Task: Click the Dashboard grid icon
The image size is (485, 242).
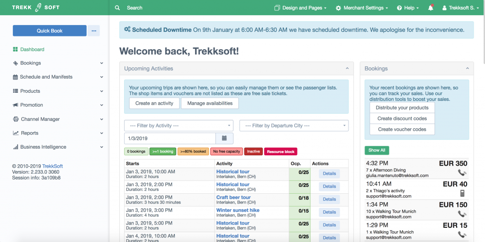Action: click(x=16, y=49)
